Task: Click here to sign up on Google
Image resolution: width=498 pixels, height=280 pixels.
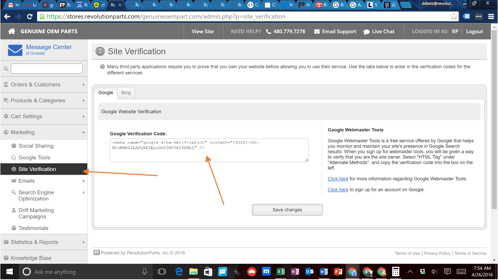Action: pyautogui.click(x=338, y=190)
